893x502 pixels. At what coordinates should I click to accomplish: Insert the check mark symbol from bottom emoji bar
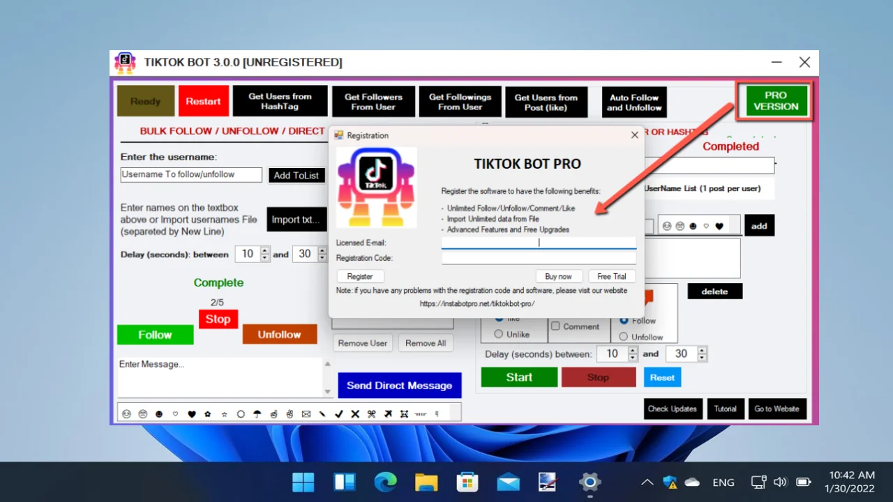pyautogui.click(x=339, y=414)
